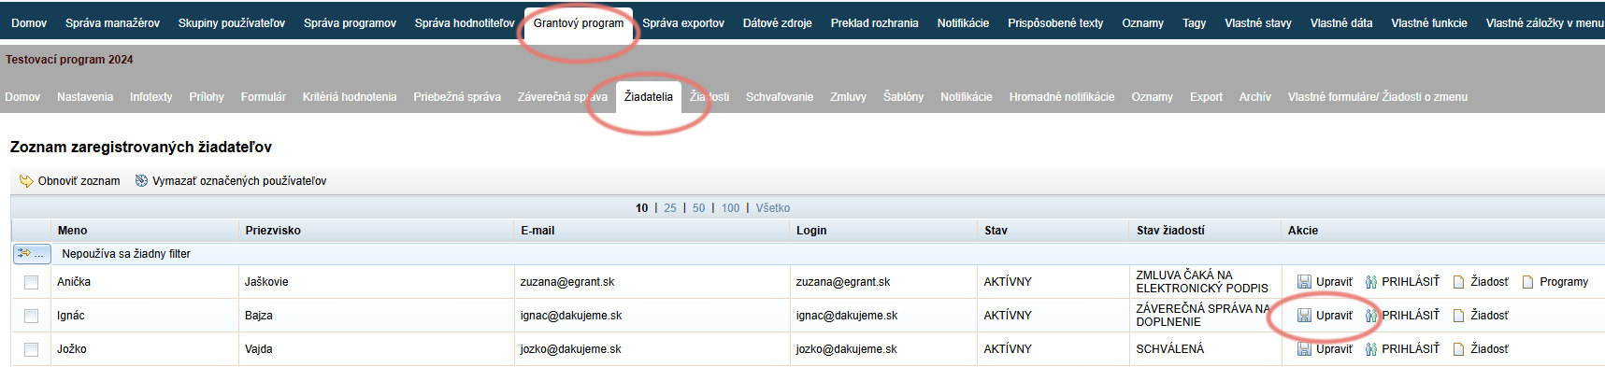Switch to Kritériá hodnotenia tab
Screen dimensions: 1605x367
click(x=350, y=97)
